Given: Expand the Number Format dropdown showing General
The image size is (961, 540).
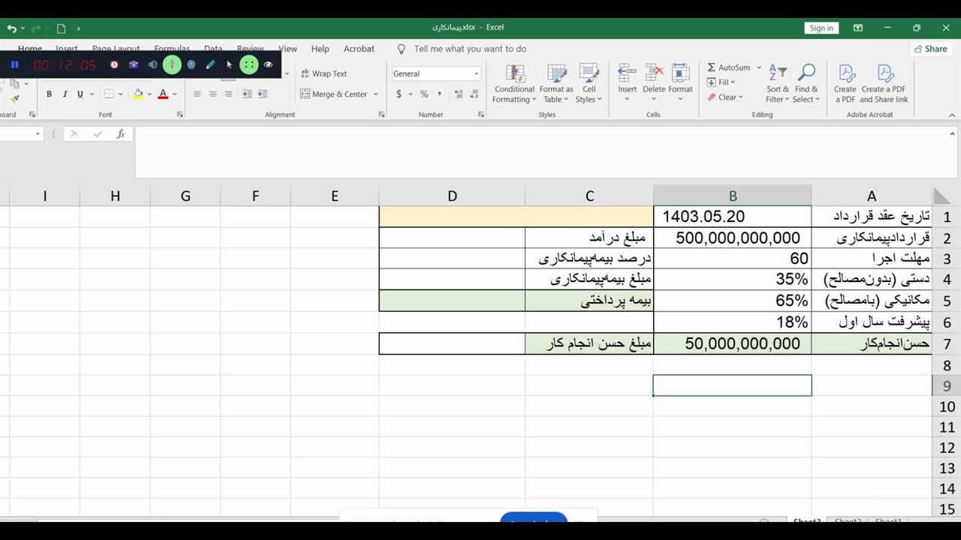Looking at the screenshot, I should (476, 73).
